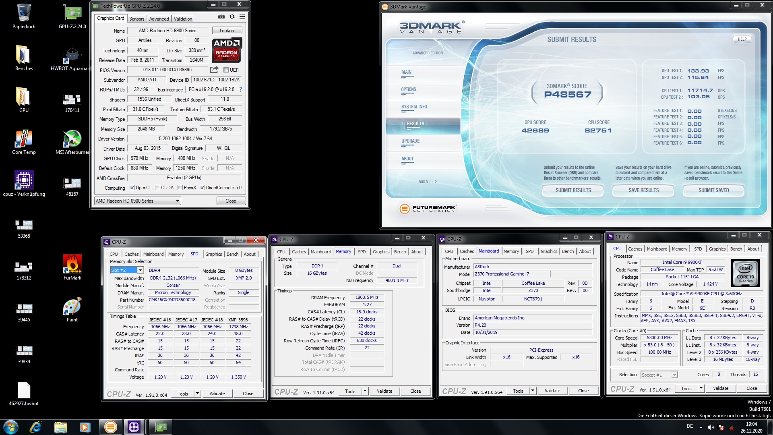Click DE language indicator in taskbar
The image size is (773, 435).
point(690,426)
